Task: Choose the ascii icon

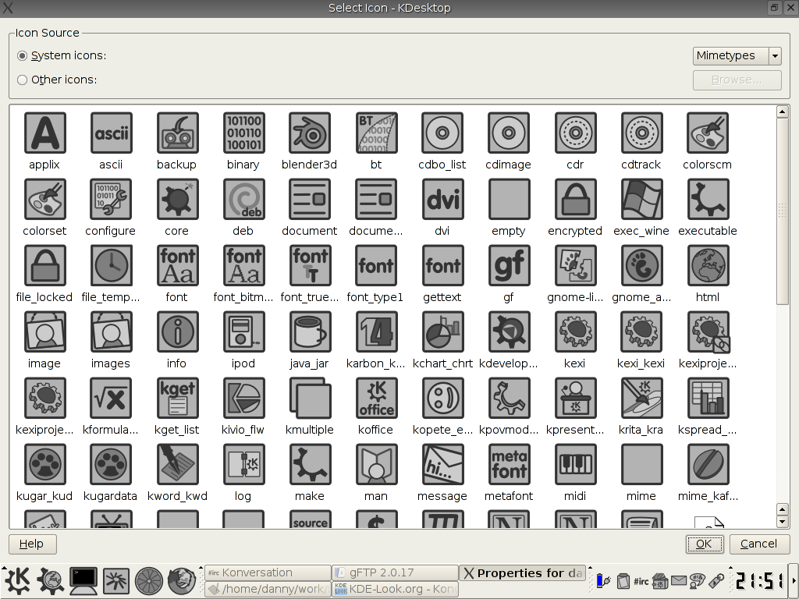Action: [111, 133]
